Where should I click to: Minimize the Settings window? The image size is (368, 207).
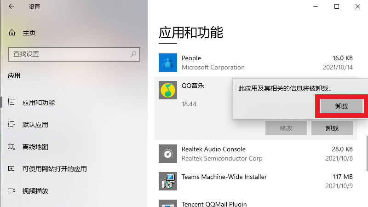315,6
